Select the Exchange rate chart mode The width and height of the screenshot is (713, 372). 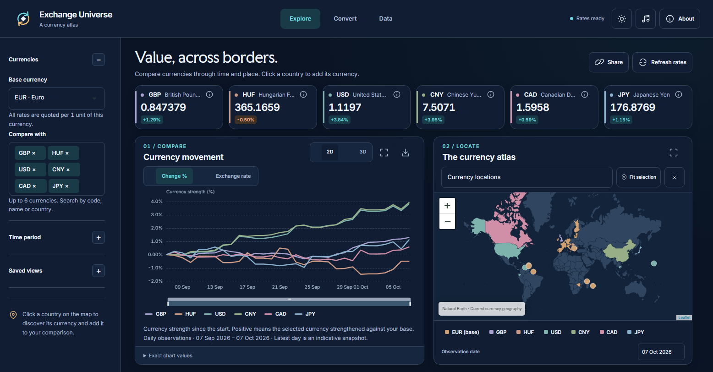[x=233, y=176]
